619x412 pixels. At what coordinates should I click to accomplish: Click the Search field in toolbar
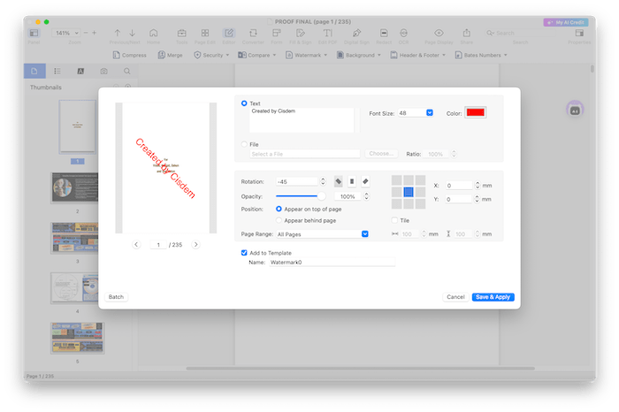520,33
